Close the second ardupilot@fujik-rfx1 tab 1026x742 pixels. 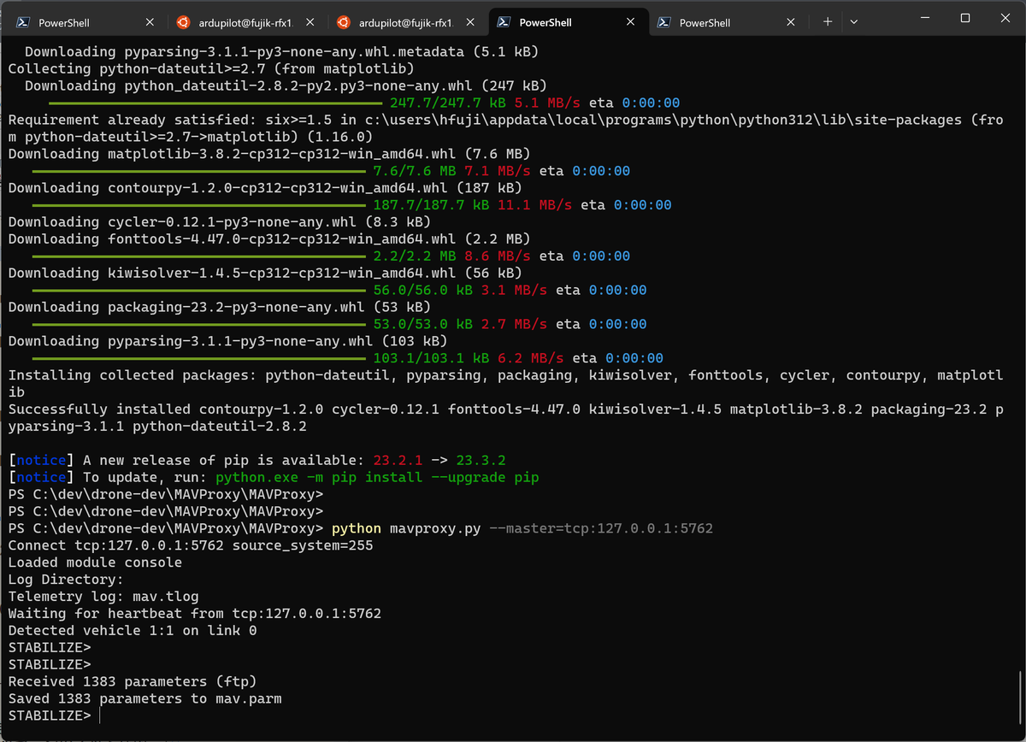(469, 23)
